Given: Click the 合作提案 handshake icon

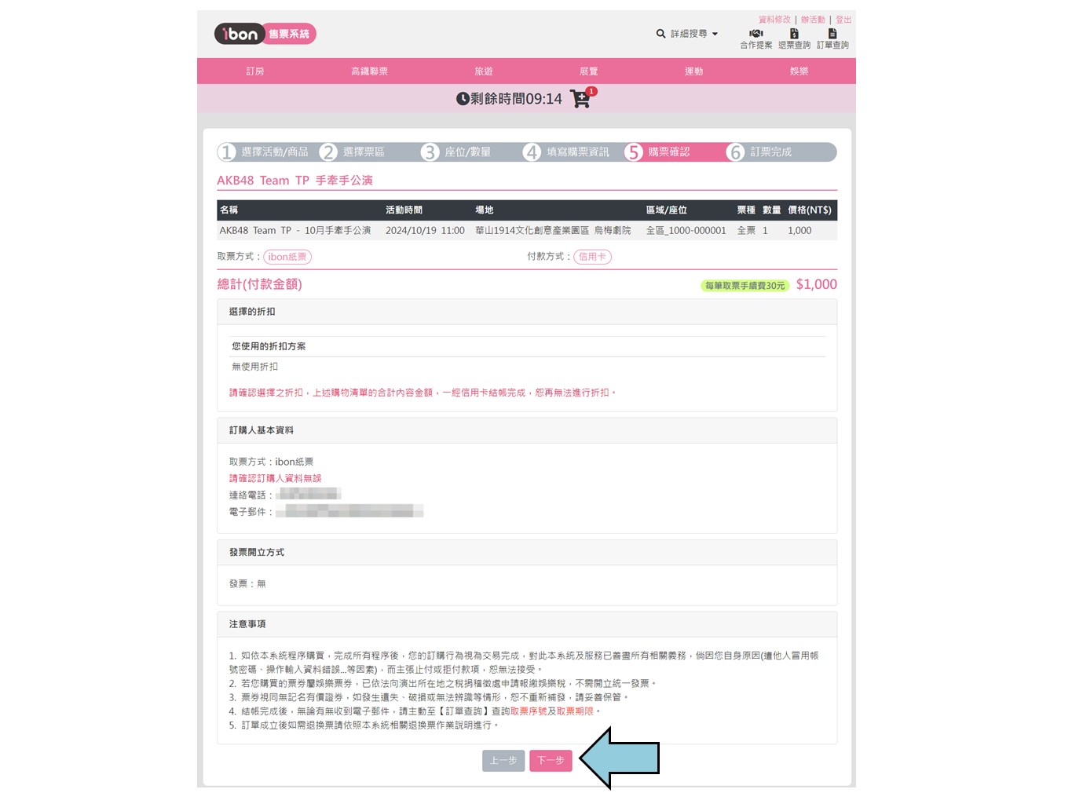Looking at the screenshot, I should 756,34.
